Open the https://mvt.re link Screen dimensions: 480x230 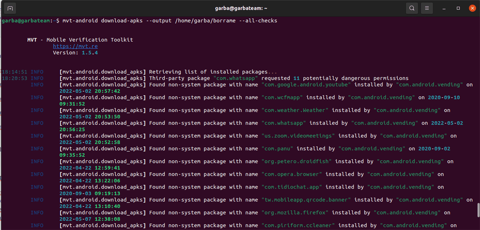(x=75, y=46)
